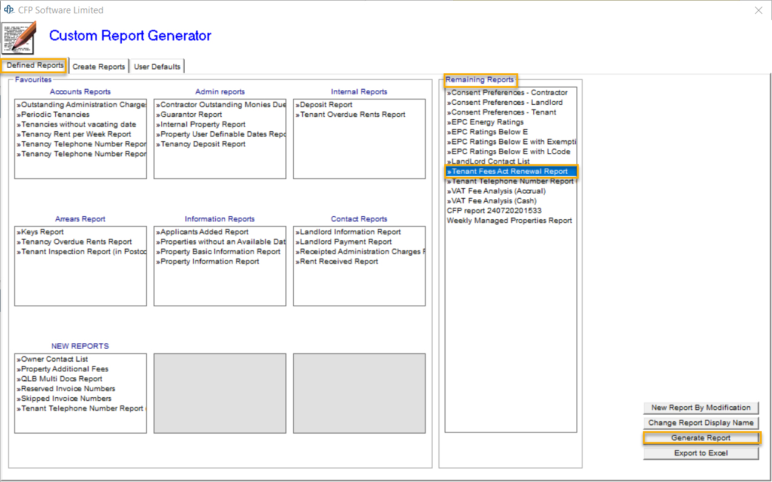Click the NEW REPORTS group heading
772x482 pixels.
point(80,346)
